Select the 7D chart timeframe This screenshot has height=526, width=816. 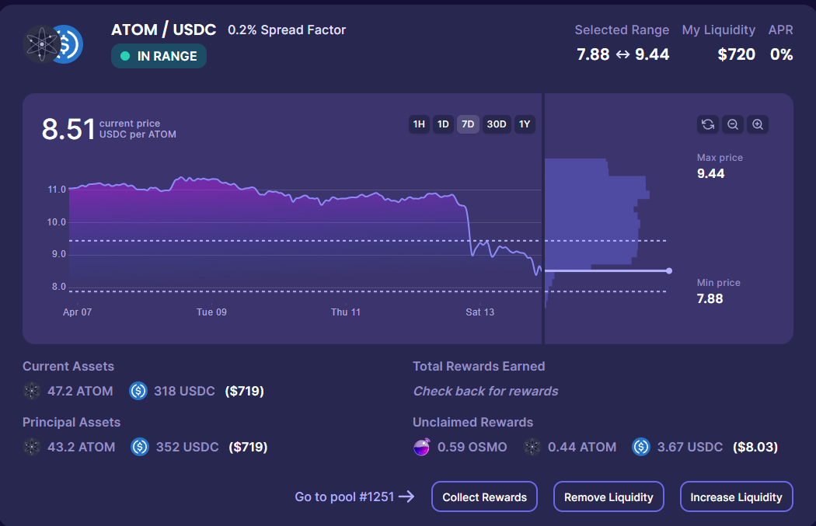point(468,124)
